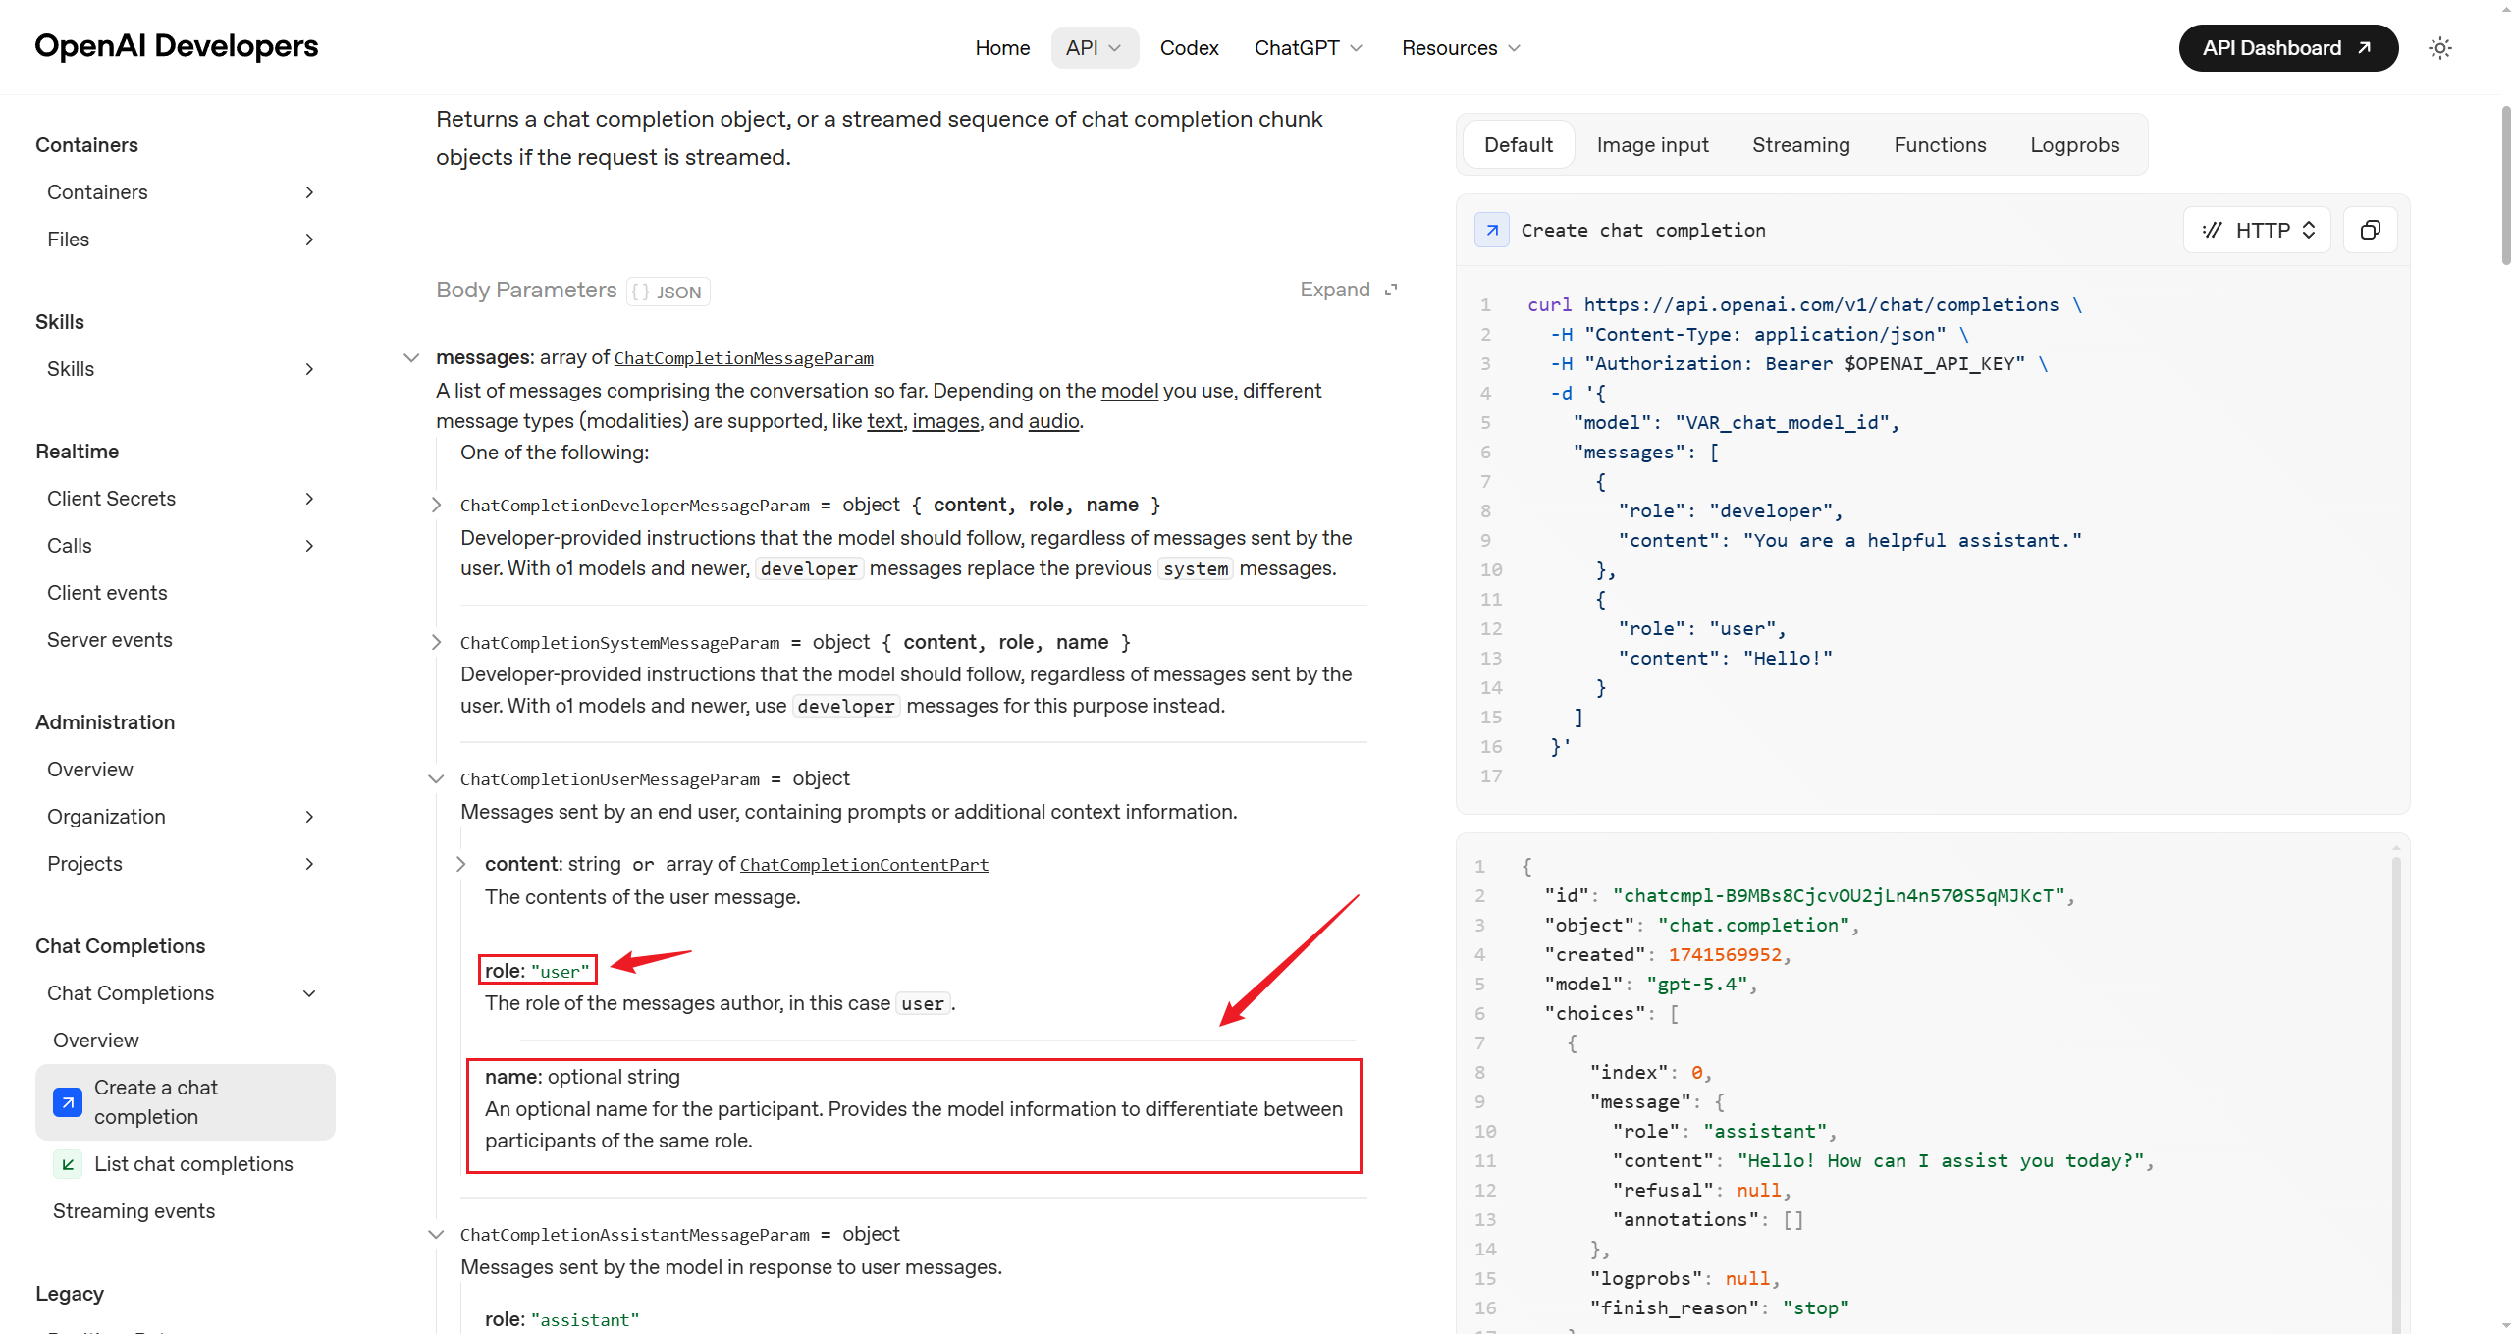Click the Expand arrows icon in Body Parameters

pyautogui.click(x=1391, y=290)
